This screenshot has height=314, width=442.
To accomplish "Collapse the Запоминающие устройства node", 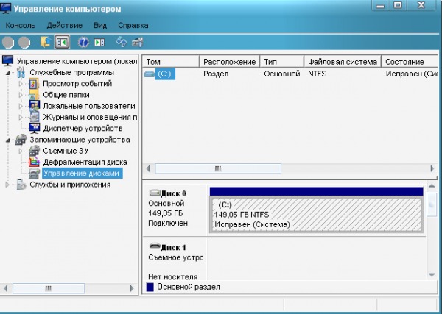I will (8, 140).
